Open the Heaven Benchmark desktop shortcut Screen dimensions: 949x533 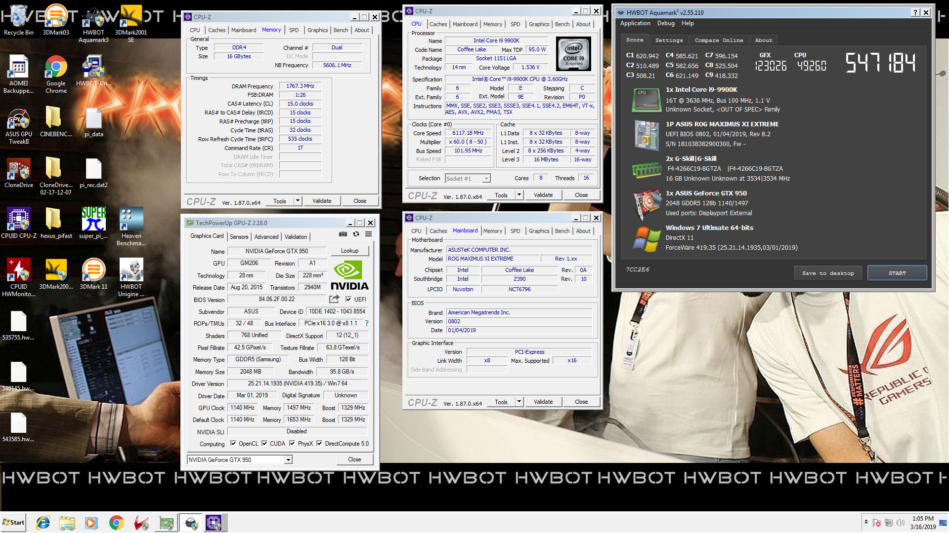coord(131,227)
